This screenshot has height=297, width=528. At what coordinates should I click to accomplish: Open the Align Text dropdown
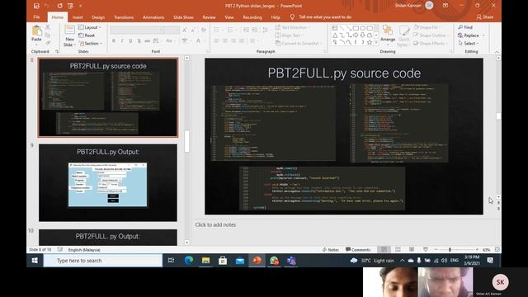(x=289, y=35)
